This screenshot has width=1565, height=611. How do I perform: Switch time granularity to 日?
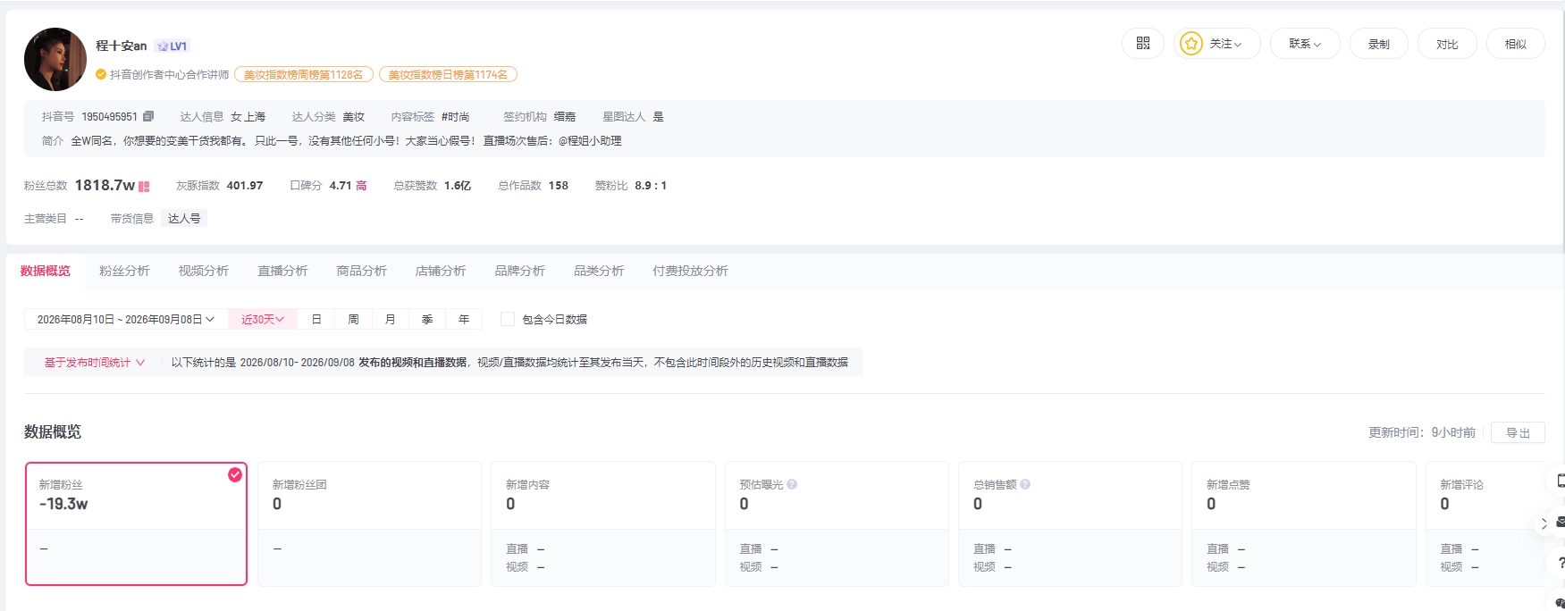point(316,319)
